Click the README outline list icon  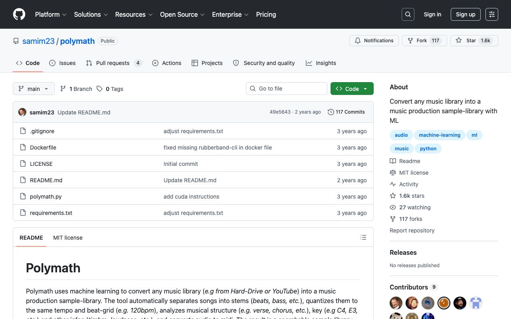[363, 237]
